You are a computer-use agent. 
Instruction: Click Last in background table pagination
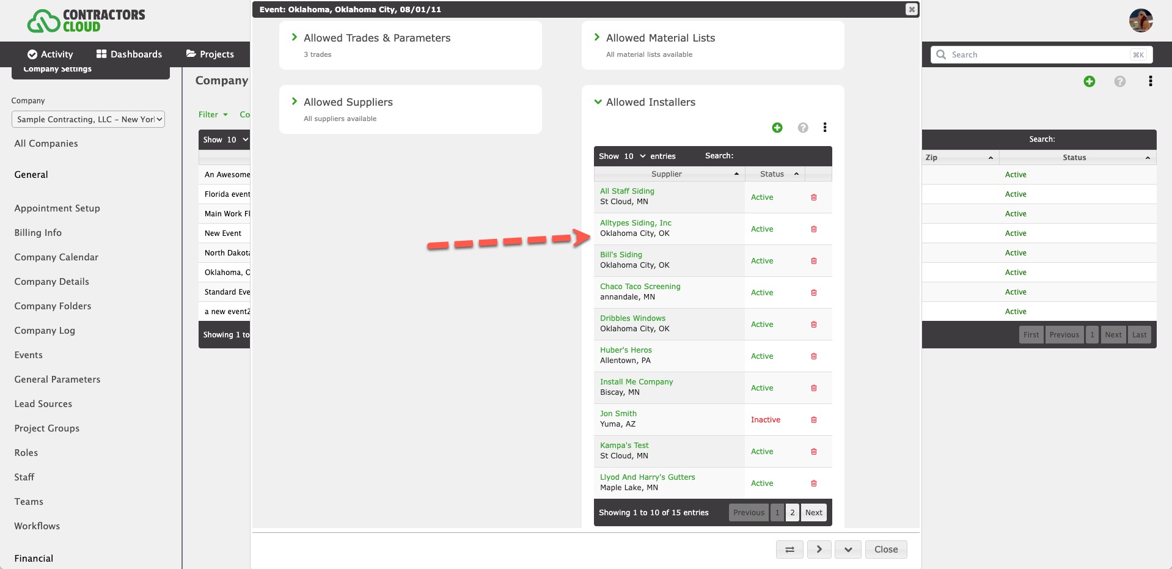coord(1139,335)
